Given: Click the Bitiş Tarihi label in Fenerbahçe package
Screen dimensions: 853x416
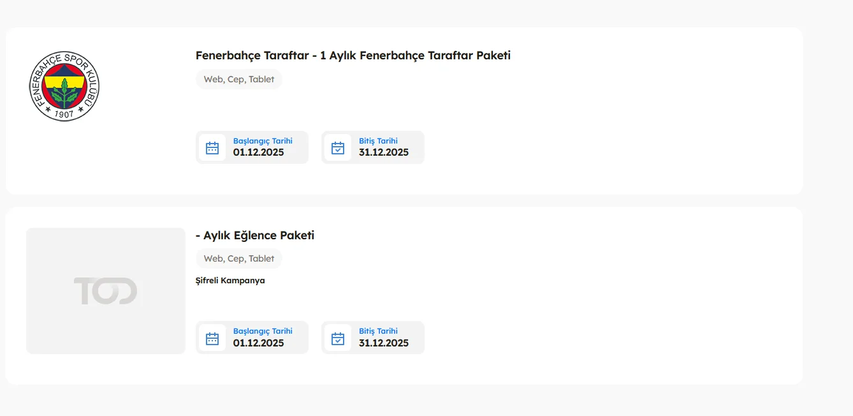Looking at the screenshot, I should click(x=378, y=141).
